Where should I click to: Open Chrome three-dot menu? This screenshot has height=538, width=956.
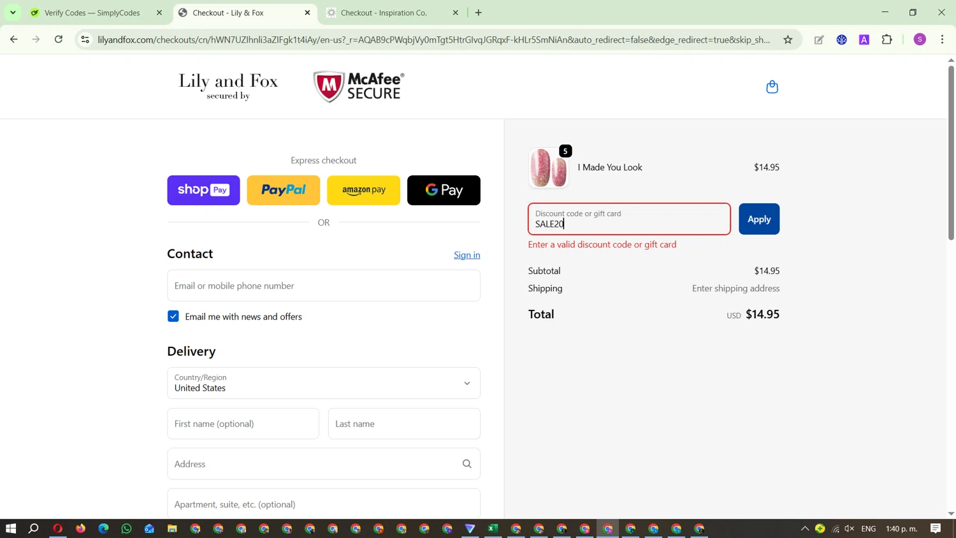942,40
